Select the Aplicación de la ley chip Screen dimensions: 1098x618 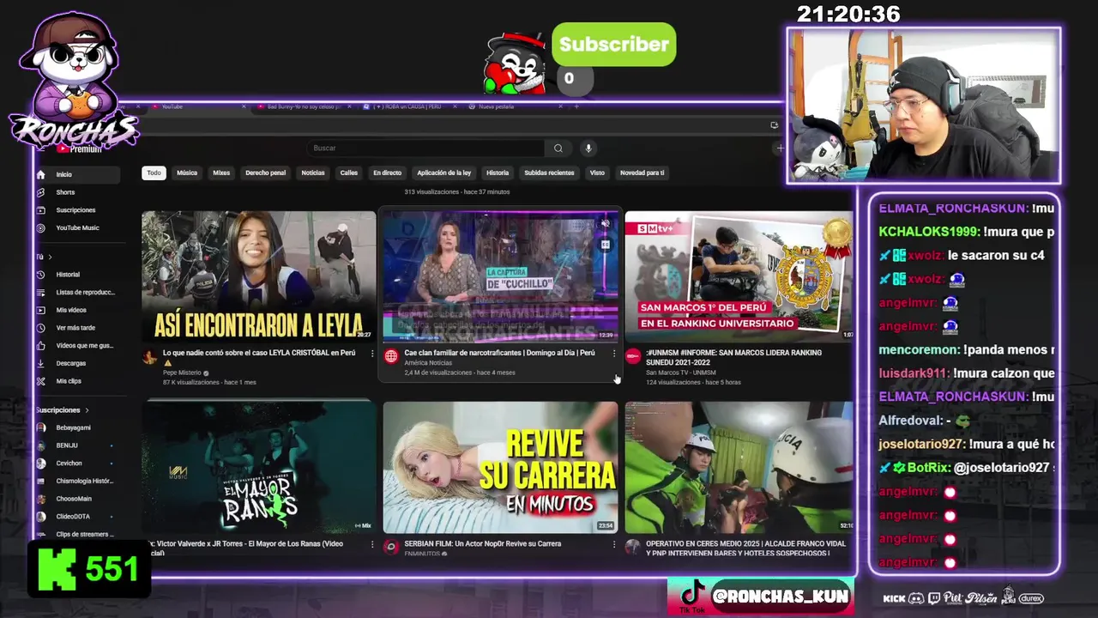pos(443,173)
